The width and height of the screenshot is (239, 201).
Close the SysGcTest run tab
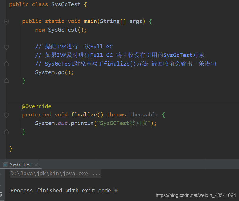coord(36,165)
